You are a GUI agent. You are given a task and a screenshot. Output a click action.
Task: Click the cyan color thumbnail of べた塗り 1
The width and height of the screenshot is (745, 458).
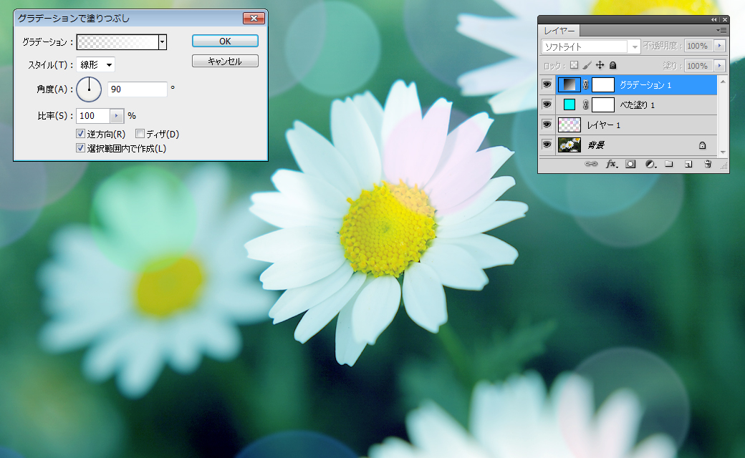(x=569, y=104)
